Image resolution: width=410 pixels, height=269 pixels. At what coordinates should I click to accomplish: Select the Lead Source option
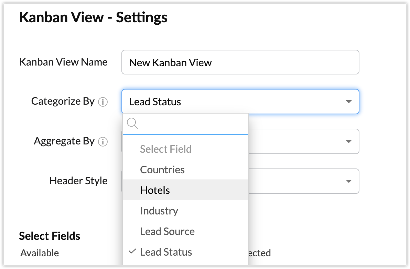click(x=167, y=232)
